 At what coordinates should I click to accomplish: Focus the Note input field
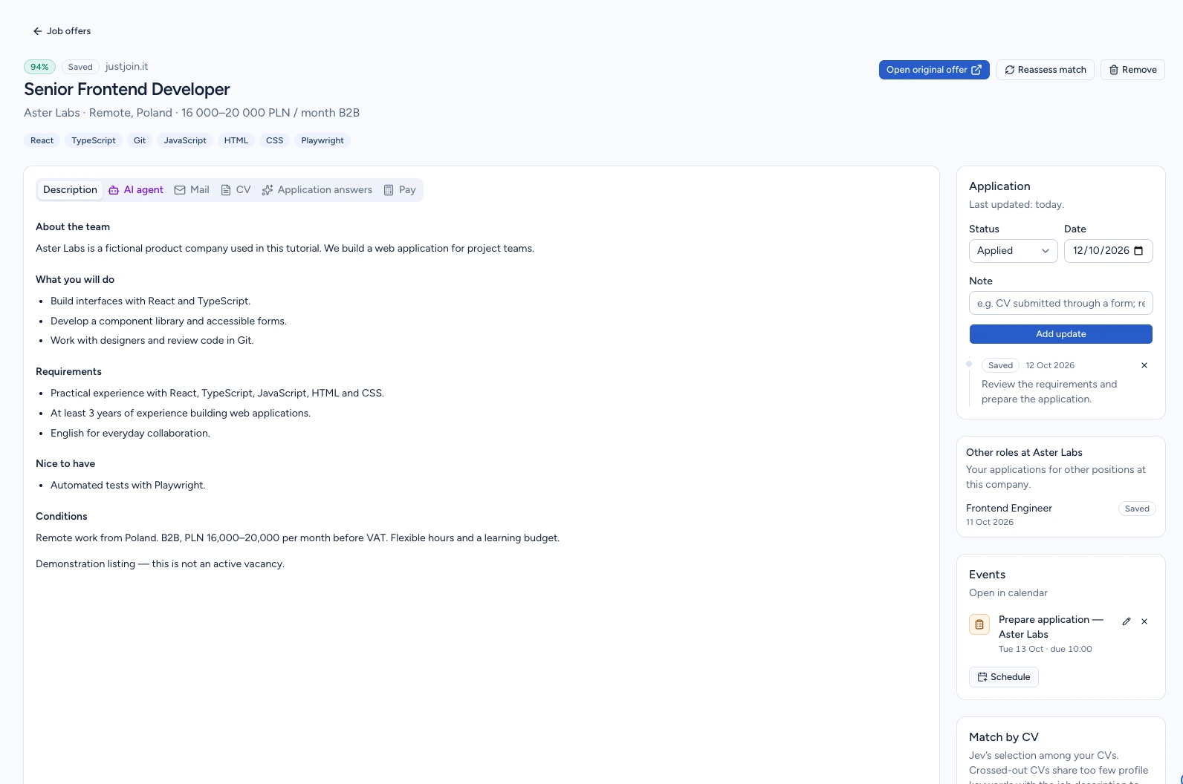(x=1061, y=303)
